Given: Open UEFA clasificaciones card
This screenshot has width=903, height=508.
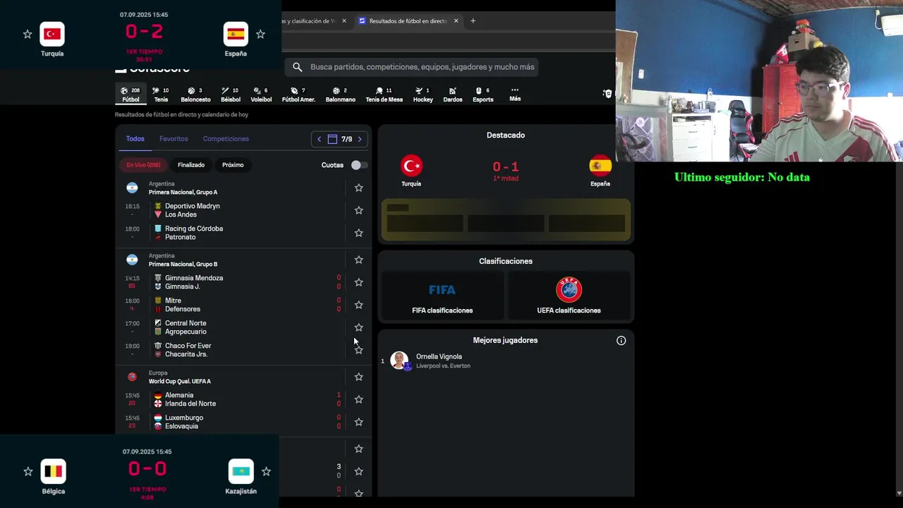Looking at the screenshot, I should click(x=569, y=296).
